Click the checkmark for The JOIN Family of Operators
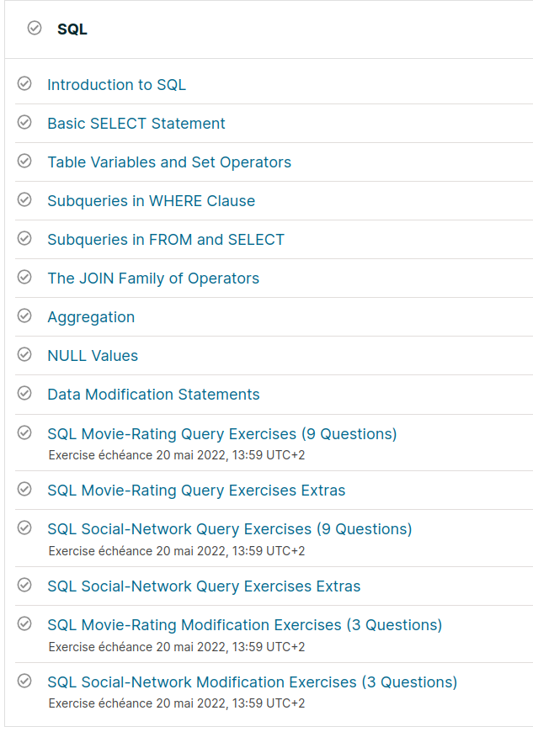This screenshot has width=533, height=732. pyautogui.click(x=24, y=277)
